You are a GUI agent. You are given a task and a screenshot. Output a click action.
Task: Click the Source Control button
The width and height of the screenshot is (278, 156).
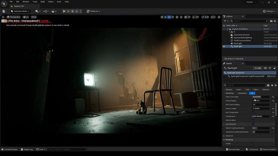coord(268,149)
